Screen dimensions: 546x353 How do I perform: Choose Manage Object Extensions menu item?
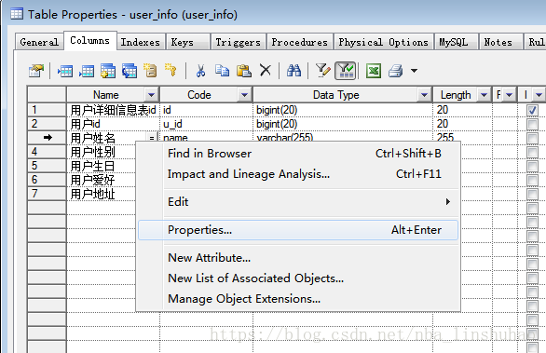(x=298, y=299)
